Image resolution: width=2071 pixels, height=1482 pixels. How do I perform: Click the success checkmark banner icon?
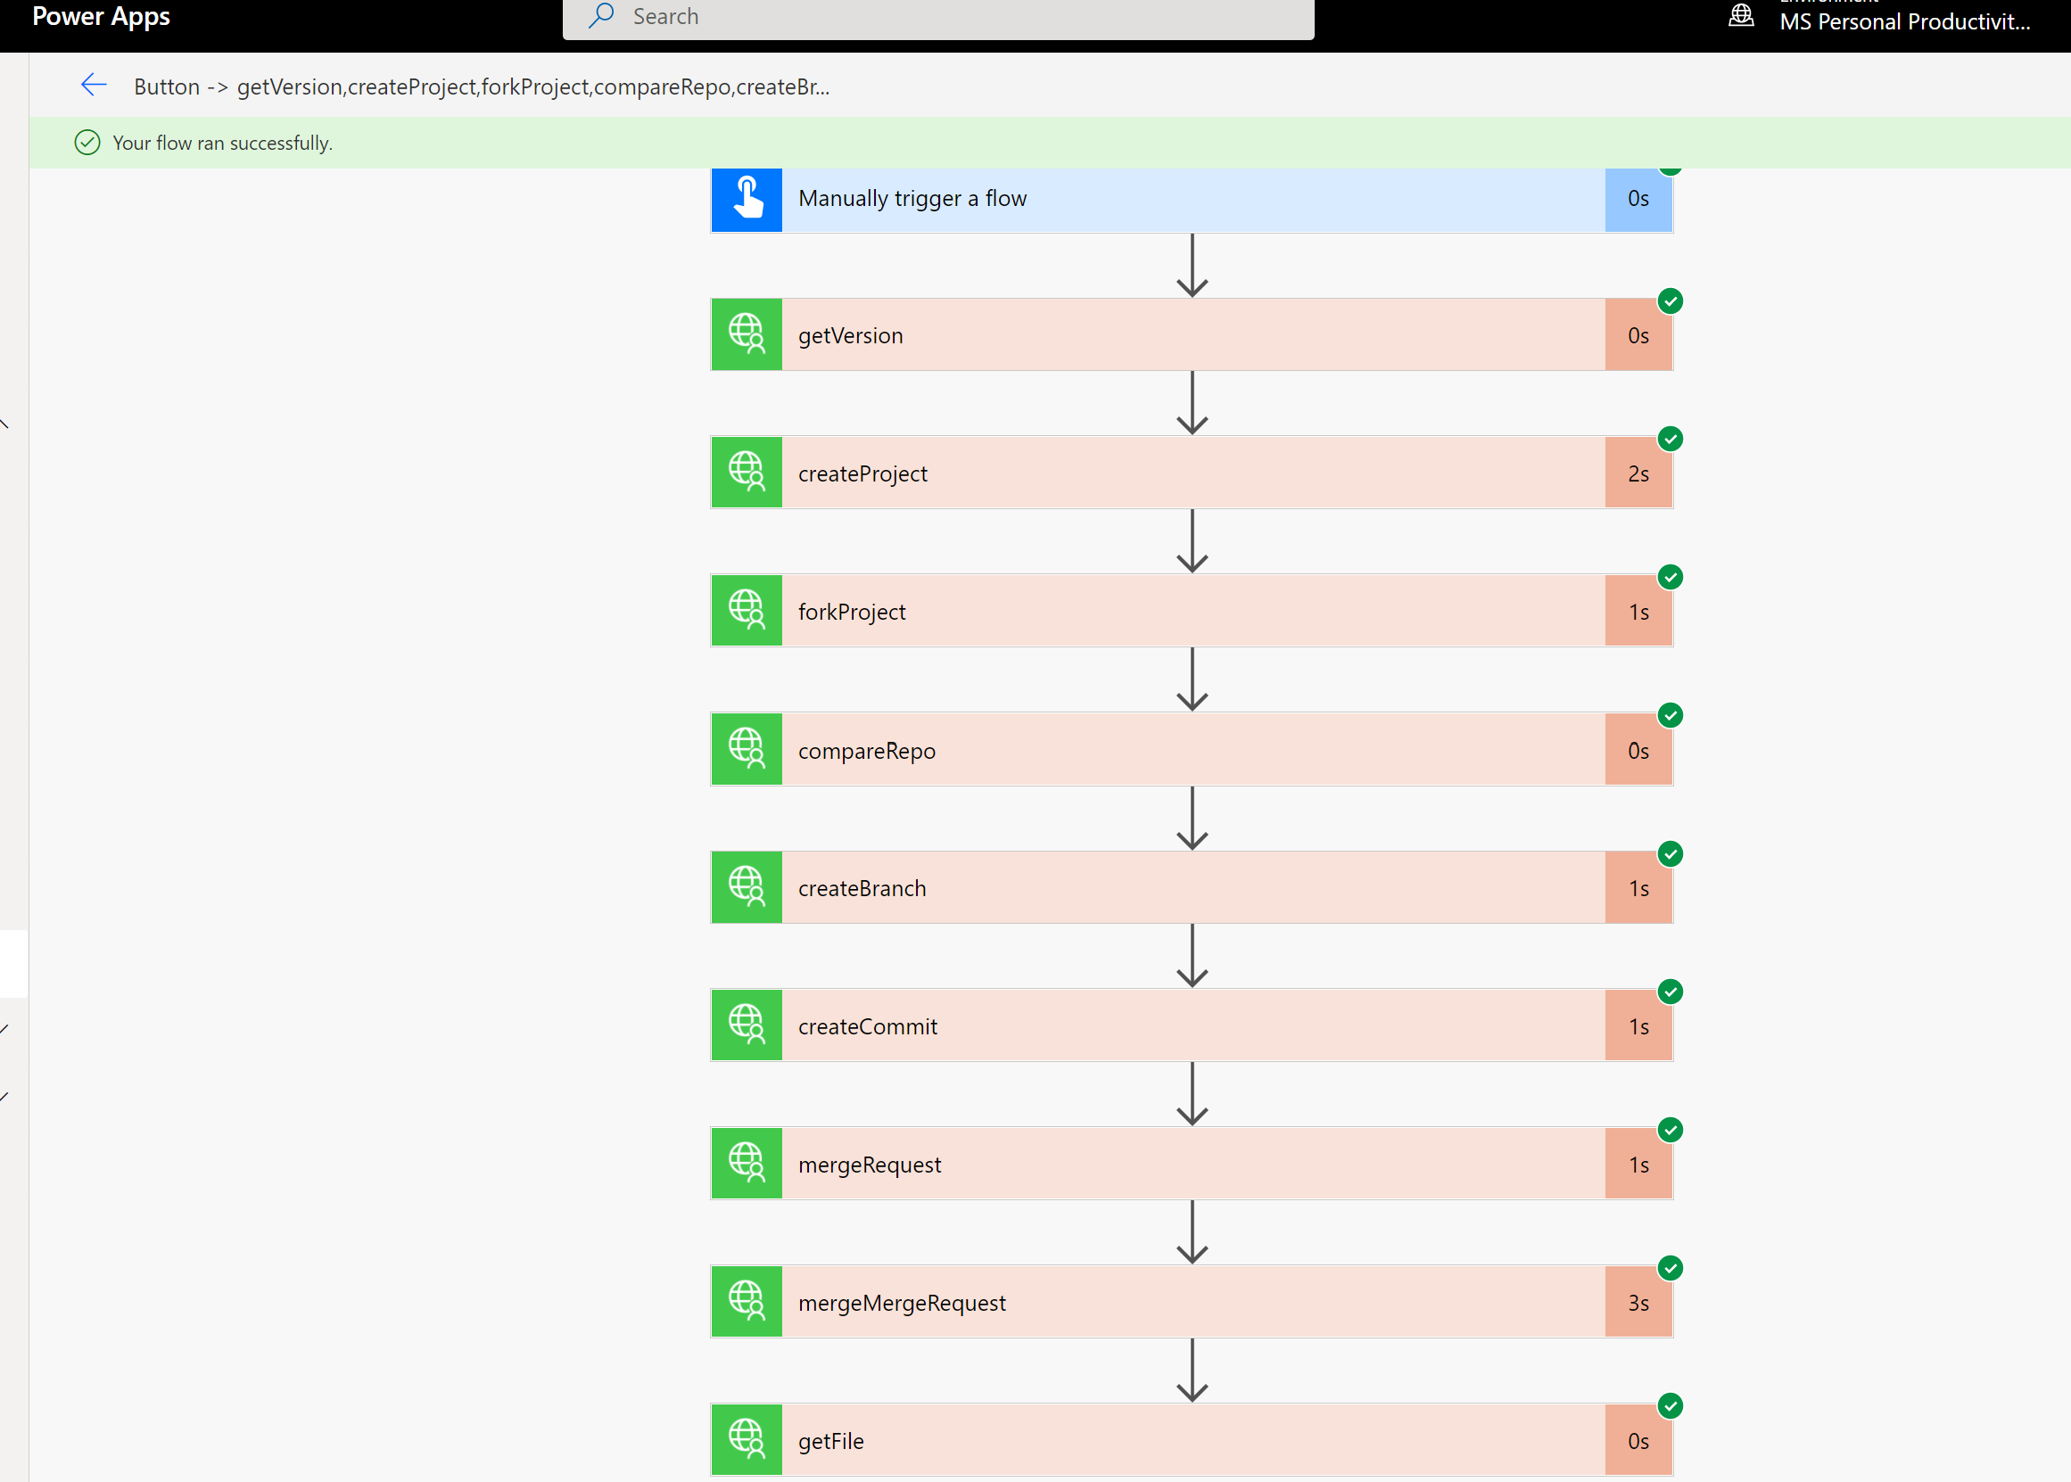point(87,143)
